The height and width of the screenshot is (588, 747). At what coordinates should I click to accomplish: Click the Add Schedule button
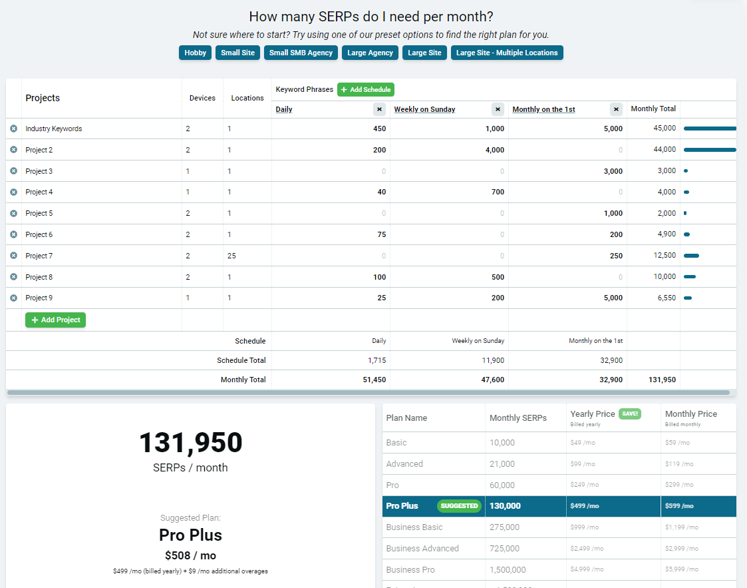(365, 90)
